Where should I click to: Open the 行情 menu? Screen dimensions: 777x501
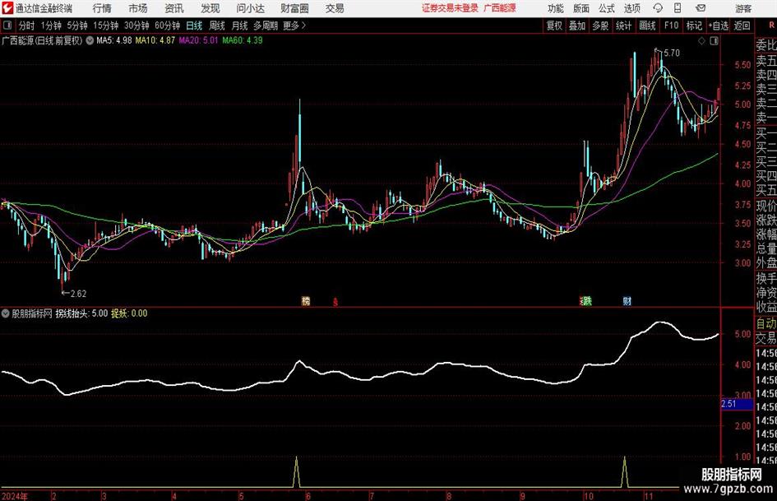coord(102,8)
